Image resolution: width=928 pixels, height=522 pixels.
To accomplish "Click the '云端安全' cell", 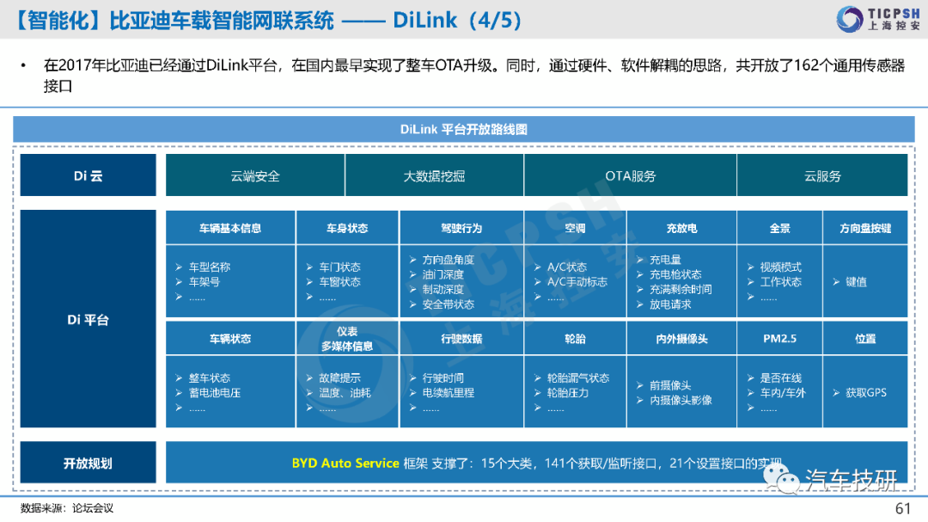I will coord(255,175).
